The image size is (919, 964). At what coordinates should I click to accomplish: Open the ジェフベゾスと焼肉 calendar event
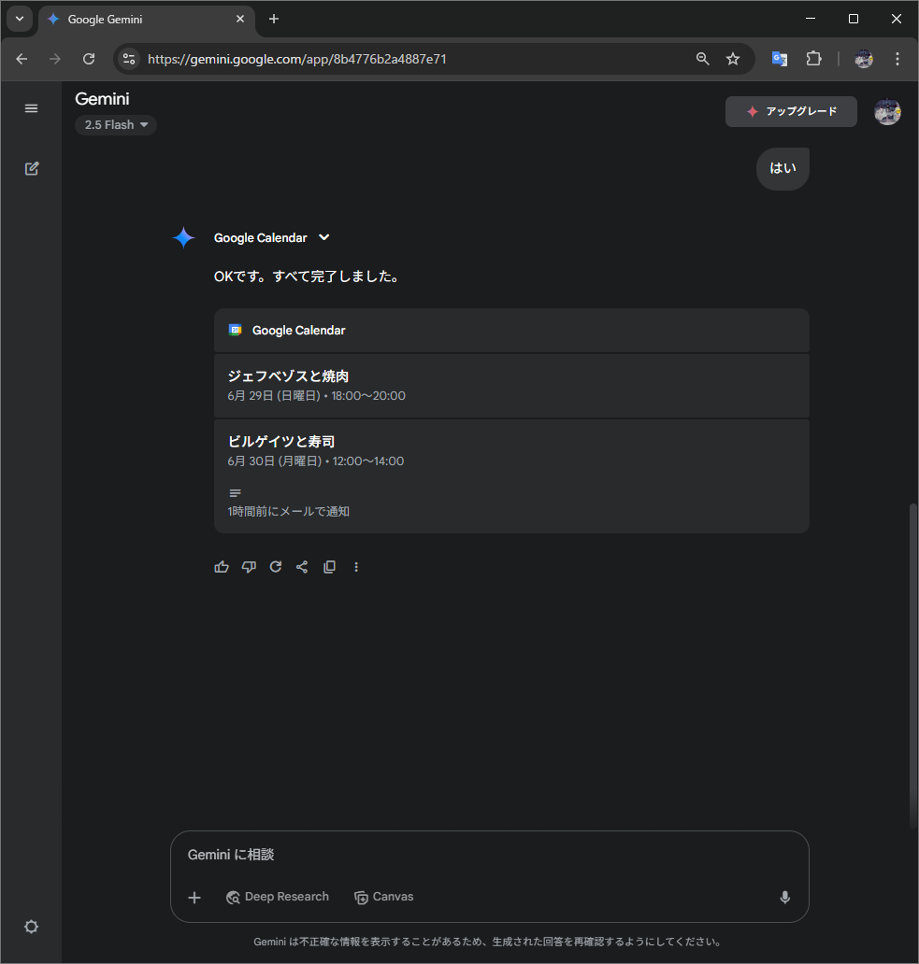coord(511,386)
